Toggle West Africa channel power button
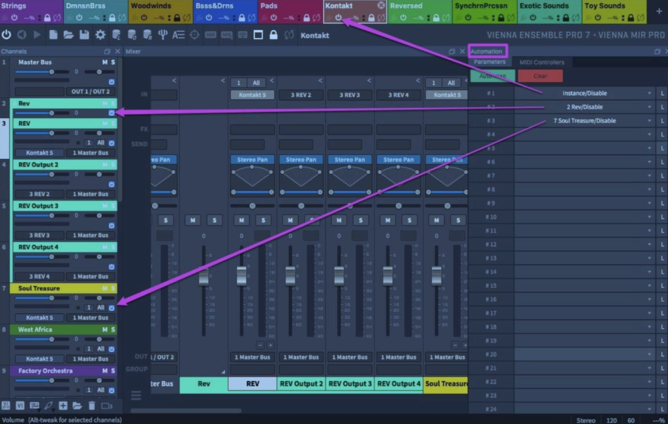Viewport: 668px width, 424px height. (112, 348)
